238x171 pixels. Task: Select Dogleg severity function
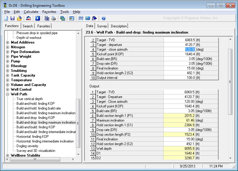tap(27, 146)
